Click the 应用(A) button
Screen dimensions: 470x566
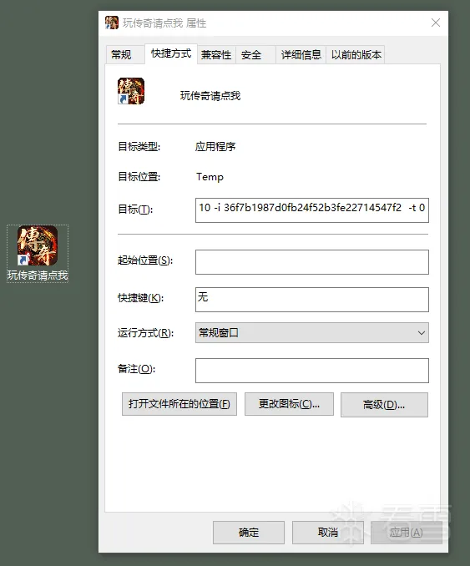coord(407,533)
